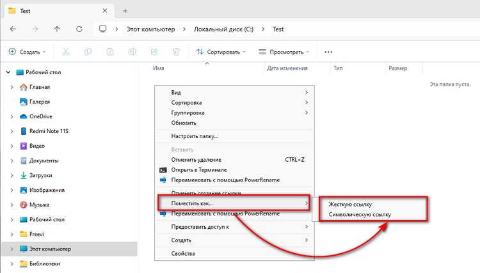The width and height of the screenshot is (480, 273).
Task: Click the Forward navigation arrow
Action: tap(35, 29)
